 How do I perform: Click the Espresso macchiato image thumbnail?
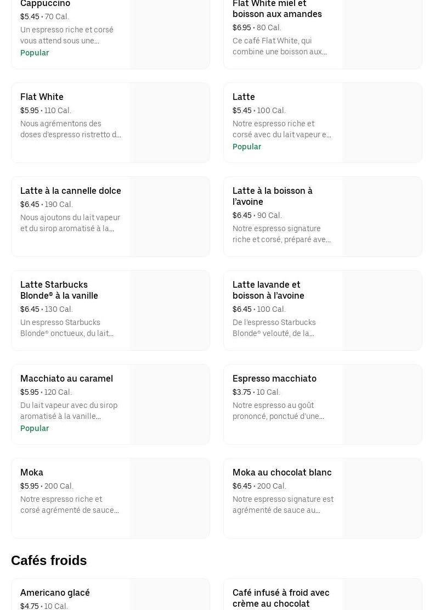click(382, 404)
